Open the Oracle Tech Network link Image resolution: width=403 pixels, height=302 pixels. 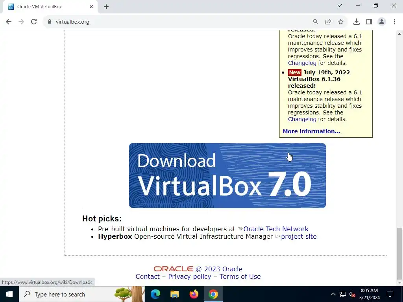click(276, 229)
